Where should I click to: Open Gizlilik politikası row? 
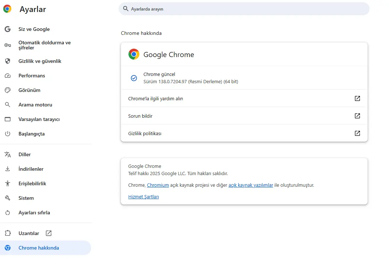(x=244, y=133)
